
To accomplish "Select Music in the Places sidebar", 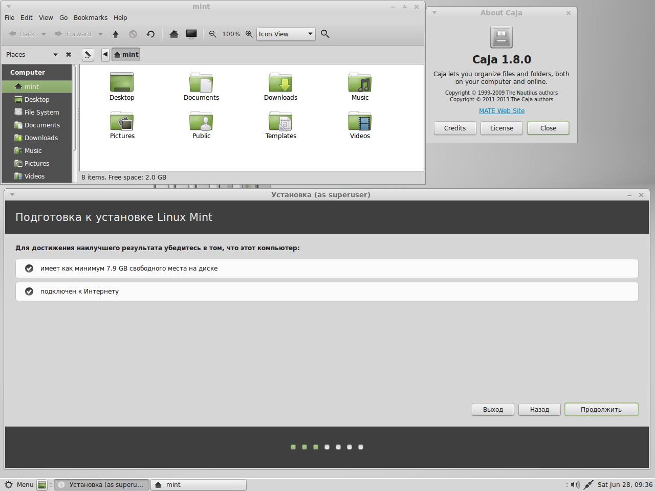I will pos(37,151).
